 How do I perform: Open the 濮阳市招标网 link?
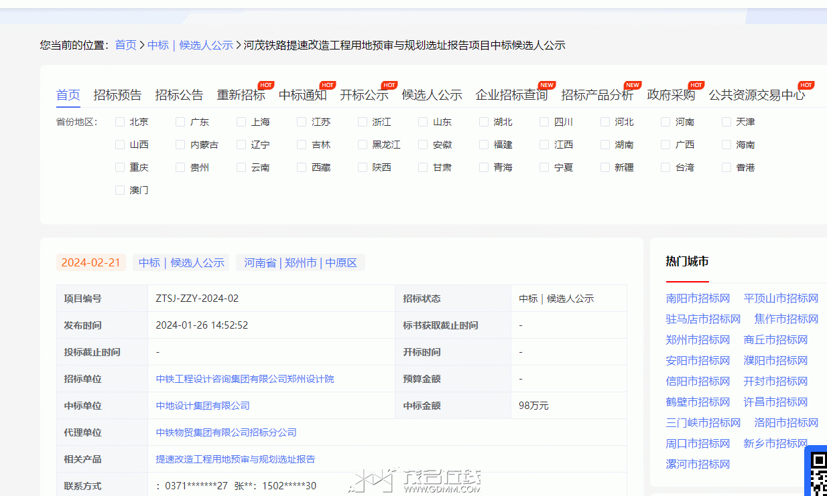pos(776,361)
